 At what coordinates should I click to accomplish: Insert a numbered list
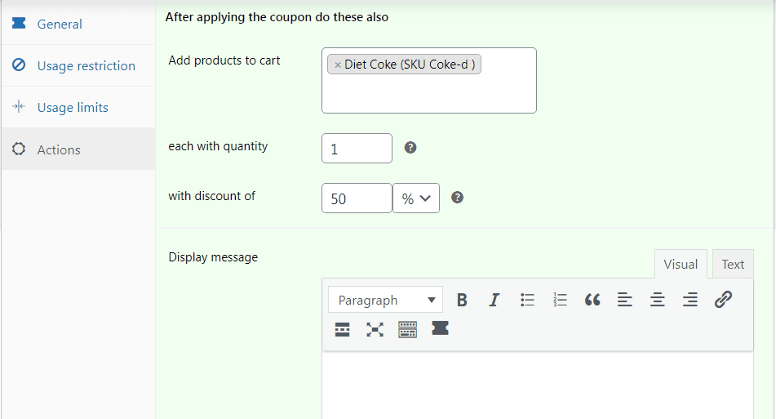pos(560,300)
